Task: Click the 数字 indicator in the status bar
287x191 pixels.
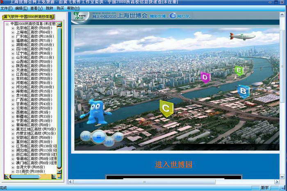Action: pos(265,188)
